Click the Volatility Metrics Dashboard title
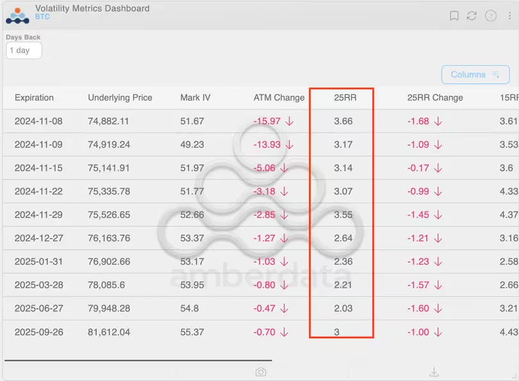This screenshot has height=381, width=519. coord(92,8)
